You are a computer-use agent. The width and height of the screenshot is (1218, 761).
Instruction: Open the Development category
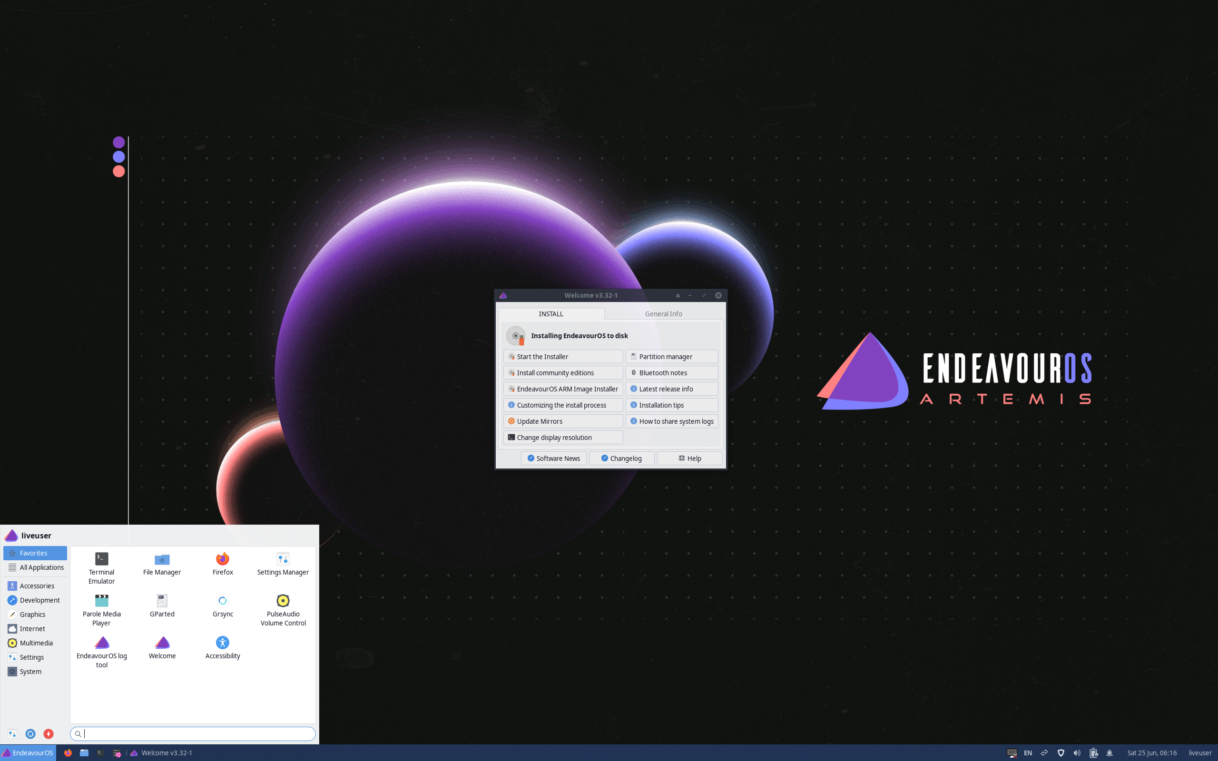35,600
